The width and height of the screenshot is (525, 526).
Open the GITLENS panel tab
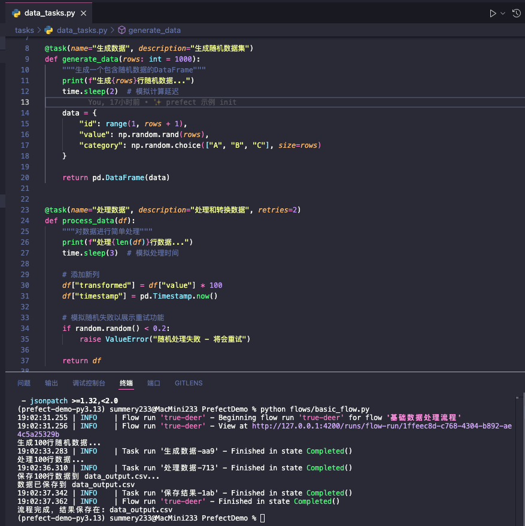coord(189,383)
